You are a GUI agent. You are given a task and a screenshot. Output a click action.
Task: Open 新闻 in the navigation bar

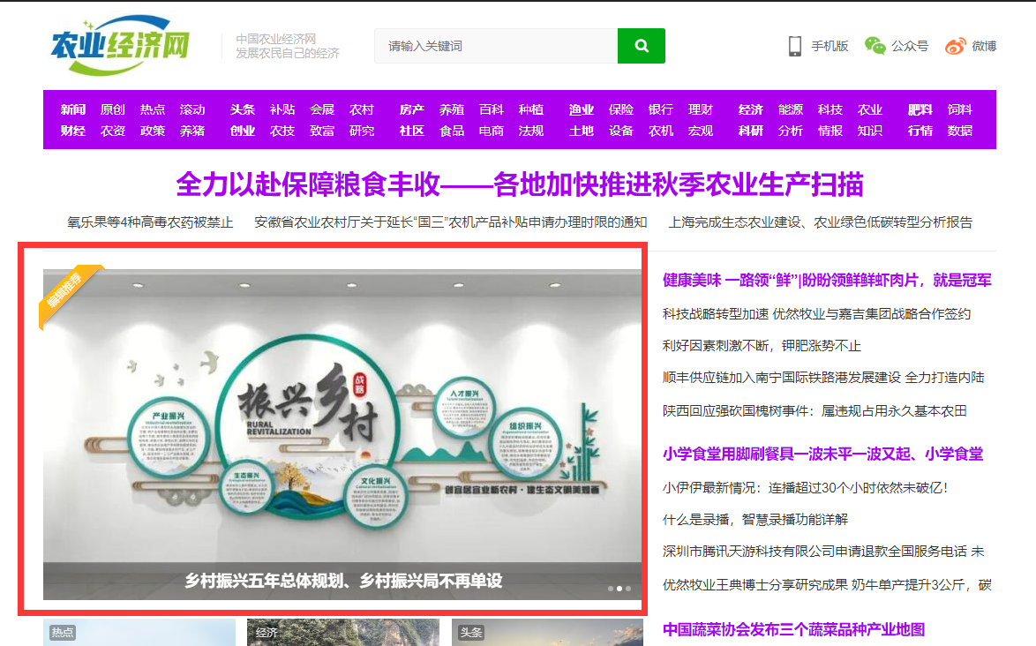click(72, 109)
